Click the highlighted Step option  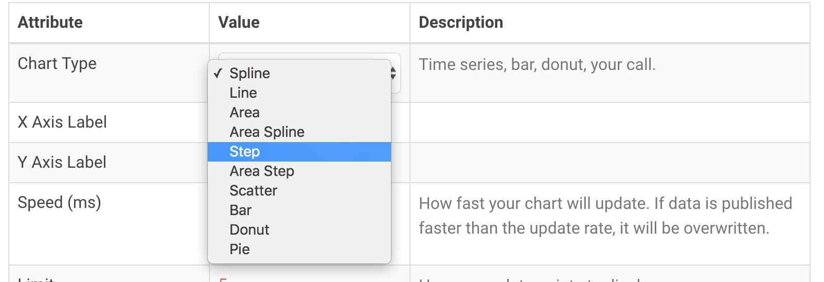[245, 152]
